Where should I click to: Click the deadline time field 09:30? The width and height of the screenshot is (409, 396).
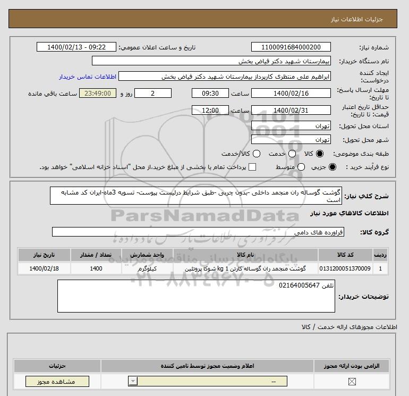(210, 93)
